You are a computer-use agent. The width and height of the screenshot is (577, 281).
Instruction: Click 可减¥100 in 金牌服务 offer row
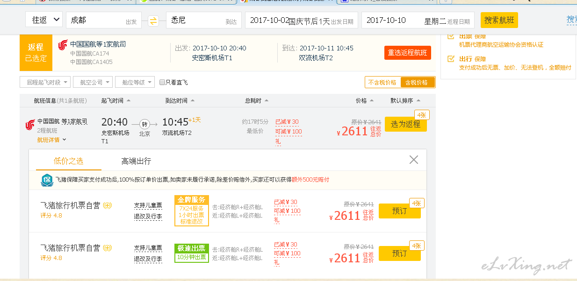click(287, 211)
